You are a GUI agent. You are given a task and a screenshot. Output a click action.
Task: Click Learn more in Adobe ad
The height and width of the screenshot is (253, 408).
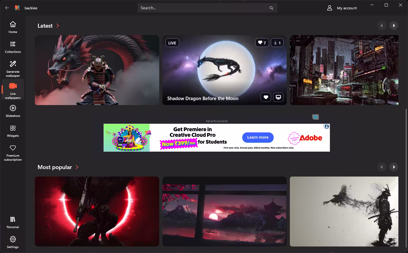[258, 137]
